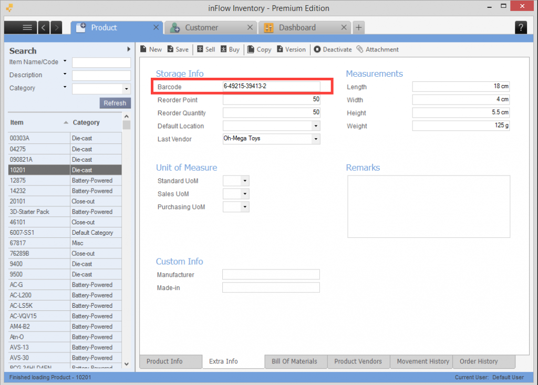This screenshot has height=385, width=538.
Task: Open the Movement History tab
Action: [x=423, y=361]
